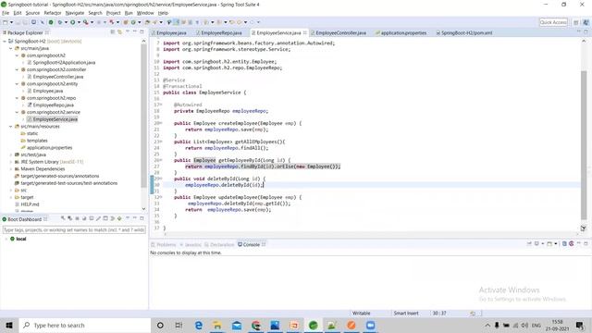Open Spring Tool Suite taskbar icon
This screenshot has height=333, width=592.
[x=313, y=325]
